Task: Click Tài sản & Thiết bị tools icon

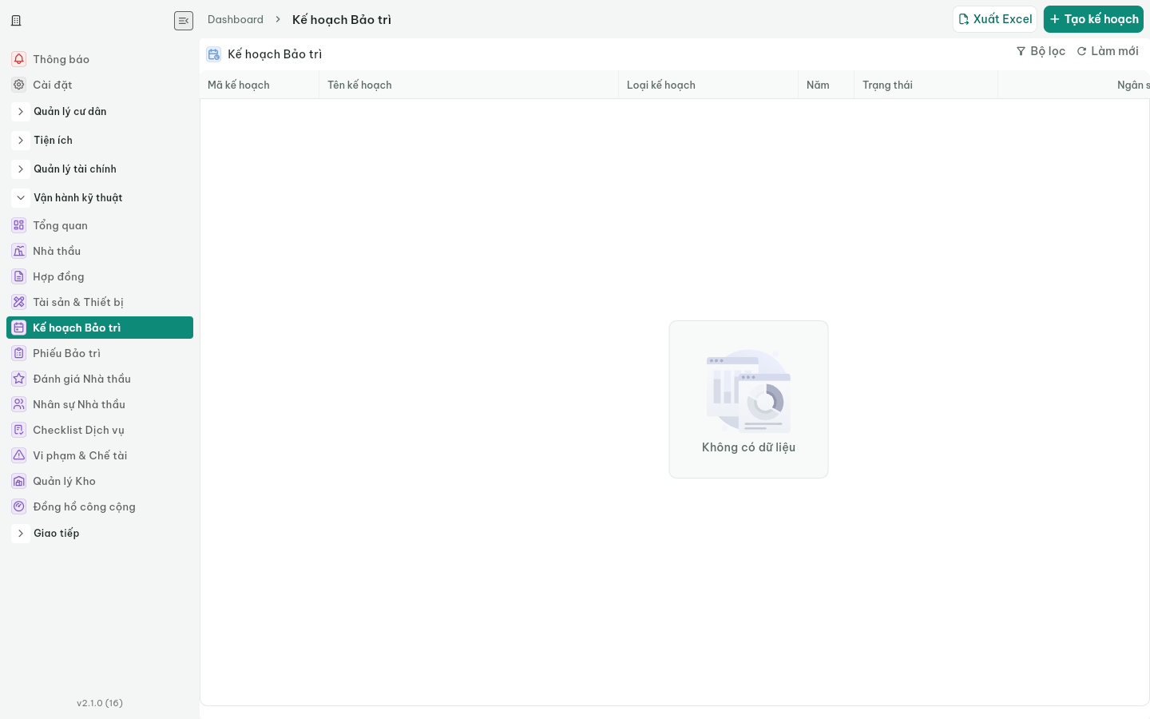Action: (19, 302)
